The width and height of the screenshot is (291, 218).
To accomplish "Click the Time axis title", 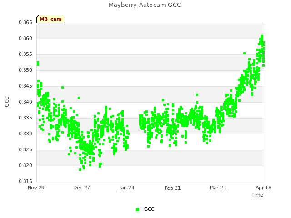I will coord(257,195).
